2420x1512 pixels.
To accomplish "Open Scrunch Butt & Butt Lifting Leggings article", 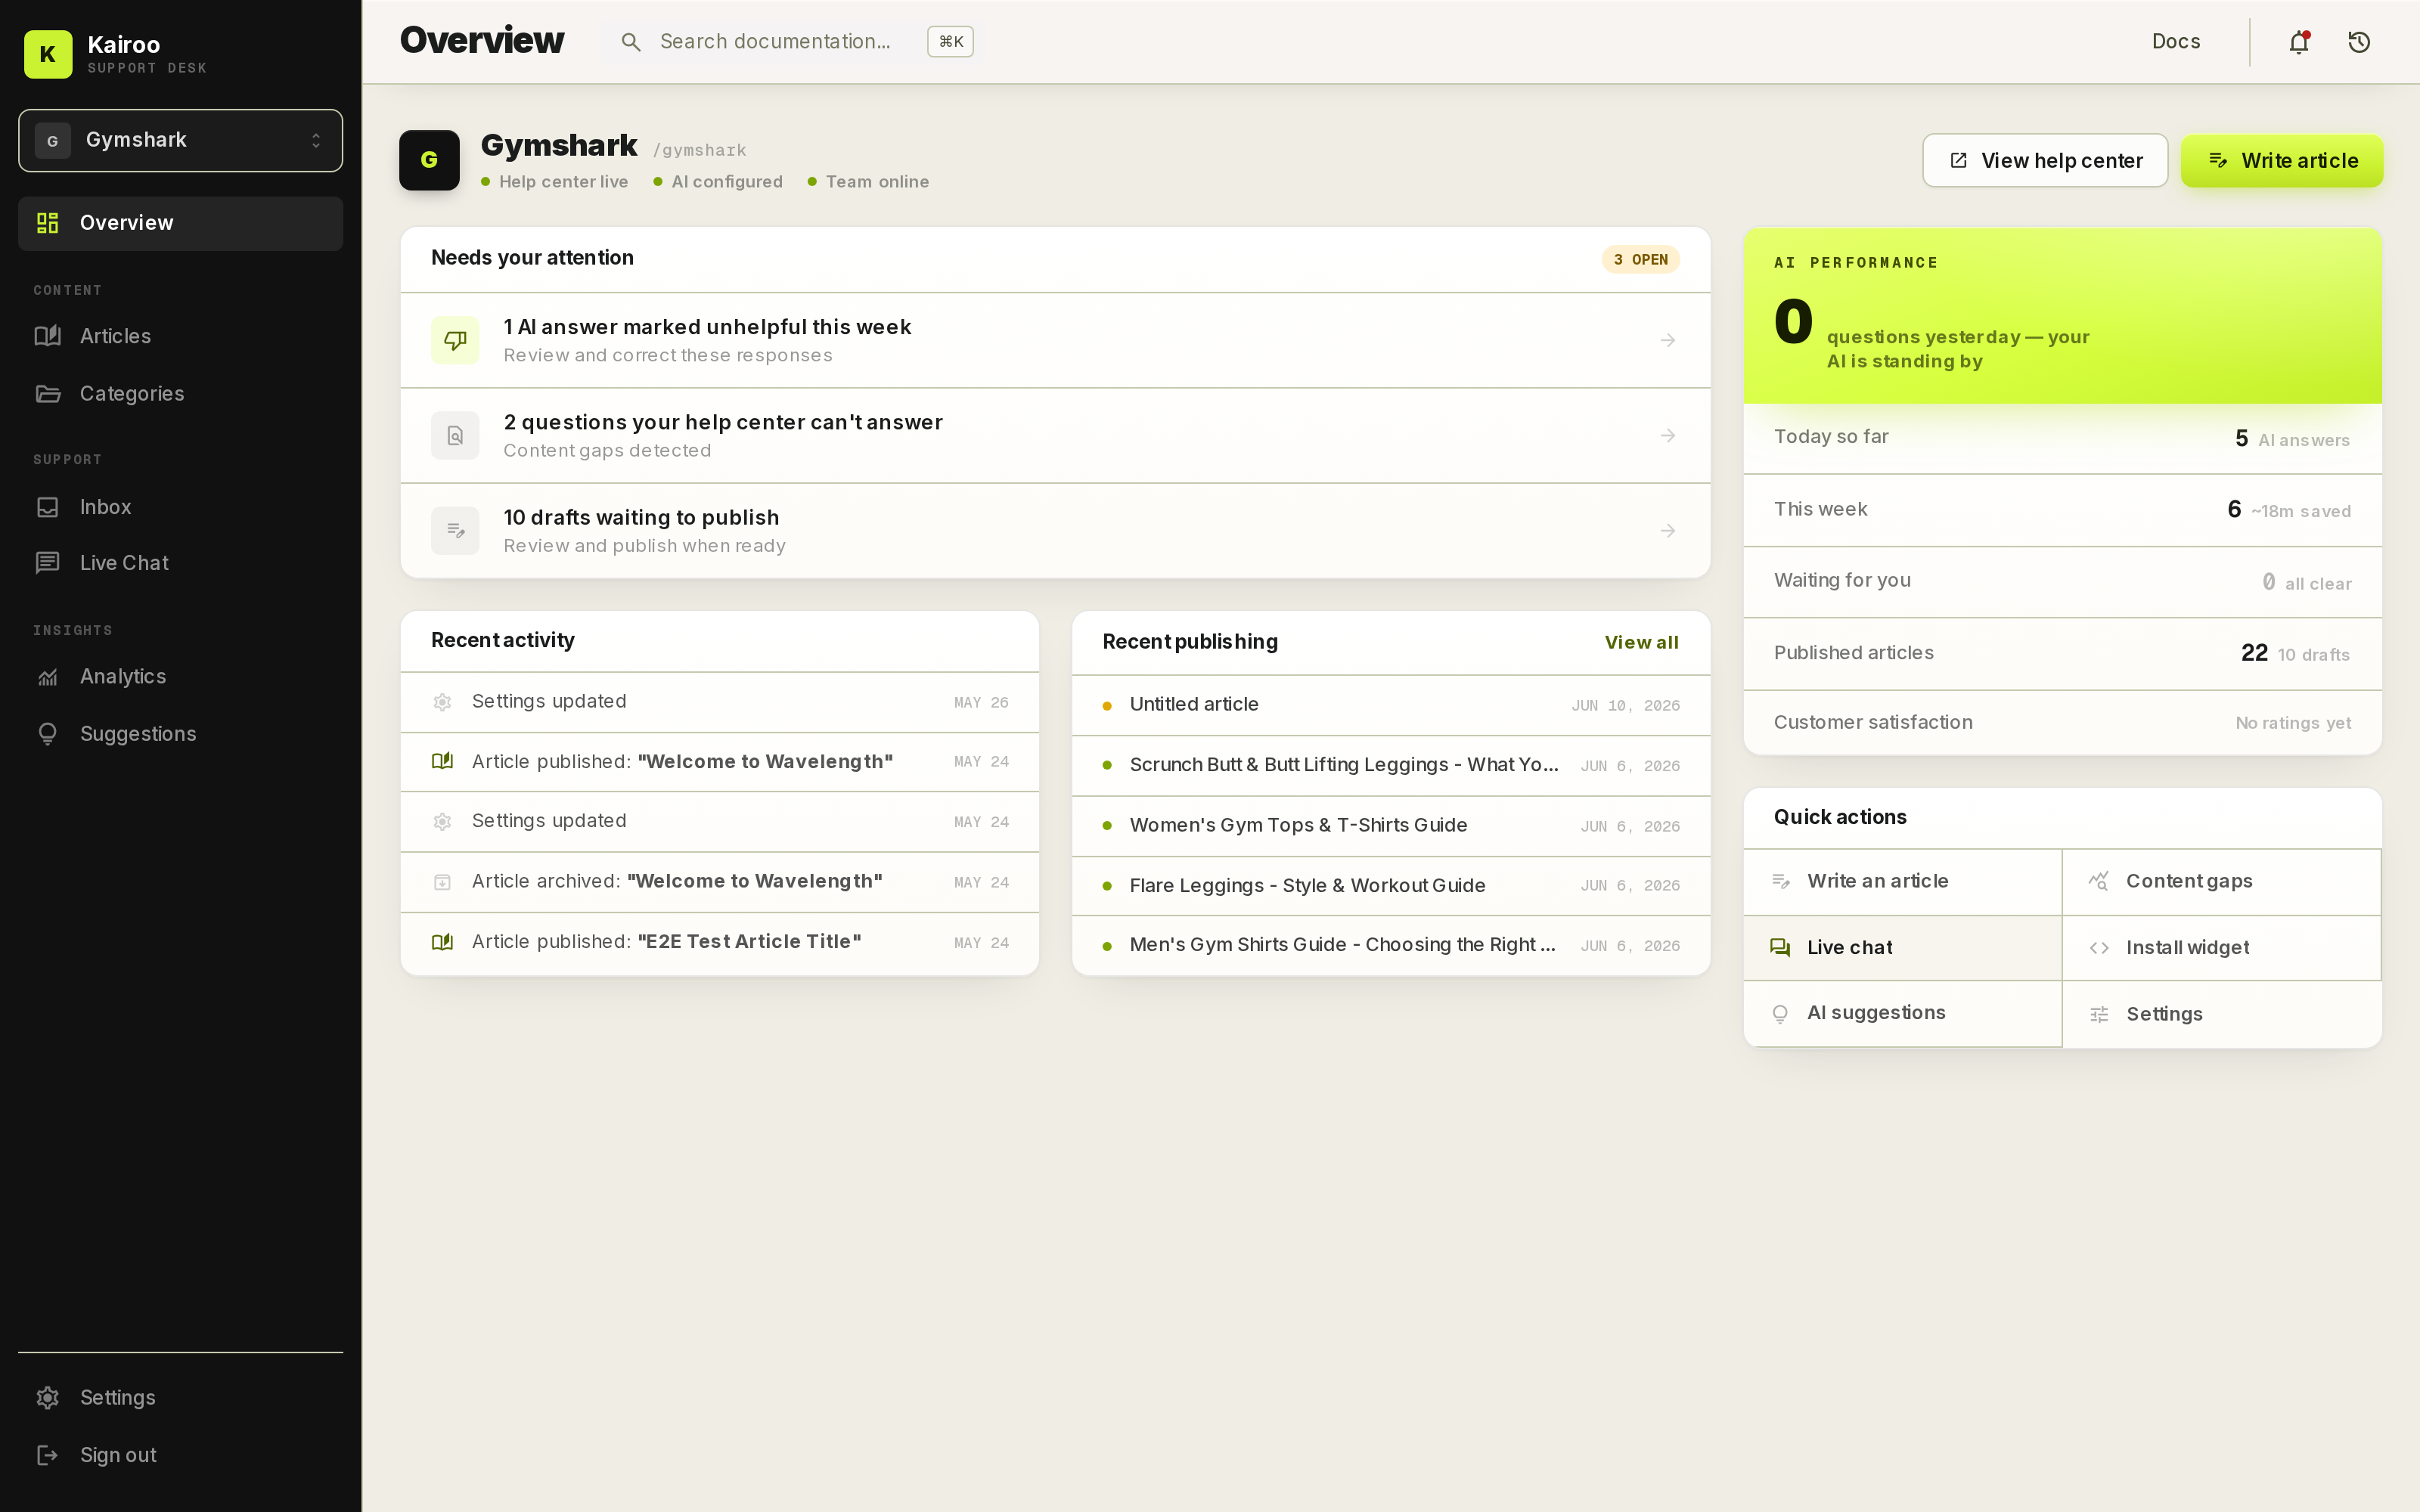I will click(1391, 765).
